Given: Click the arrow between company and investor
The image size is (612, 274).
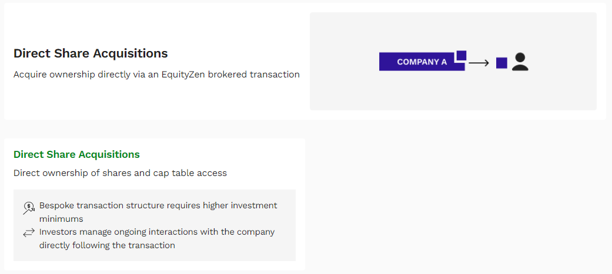Looking at the screenshot, I should (479, 63).
